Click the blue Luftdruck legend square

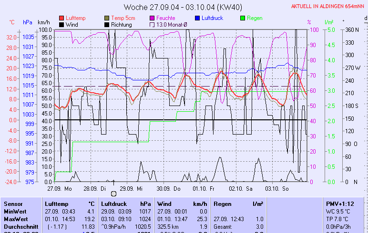click(x=198, y=18)
